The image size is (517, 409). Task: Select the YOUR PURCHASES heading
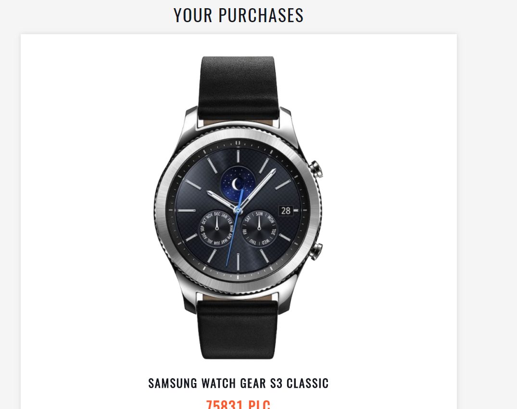(239, 15)
